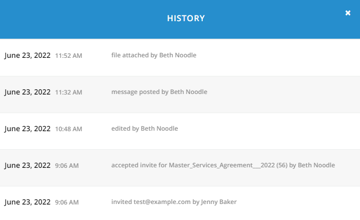Select the 'edited by Beth Noodle' entry
Screen dimensions: 360x220
tap(144, 129)
